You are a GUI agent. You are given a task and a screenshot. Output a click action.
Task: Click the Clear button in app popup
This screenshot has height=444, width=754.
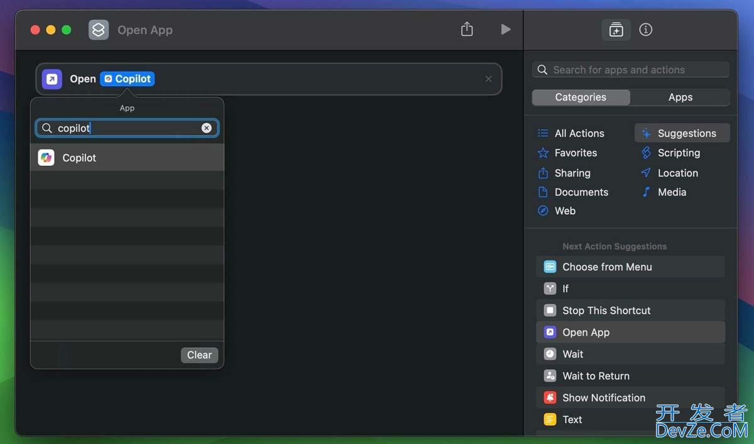tap(199, 355)
